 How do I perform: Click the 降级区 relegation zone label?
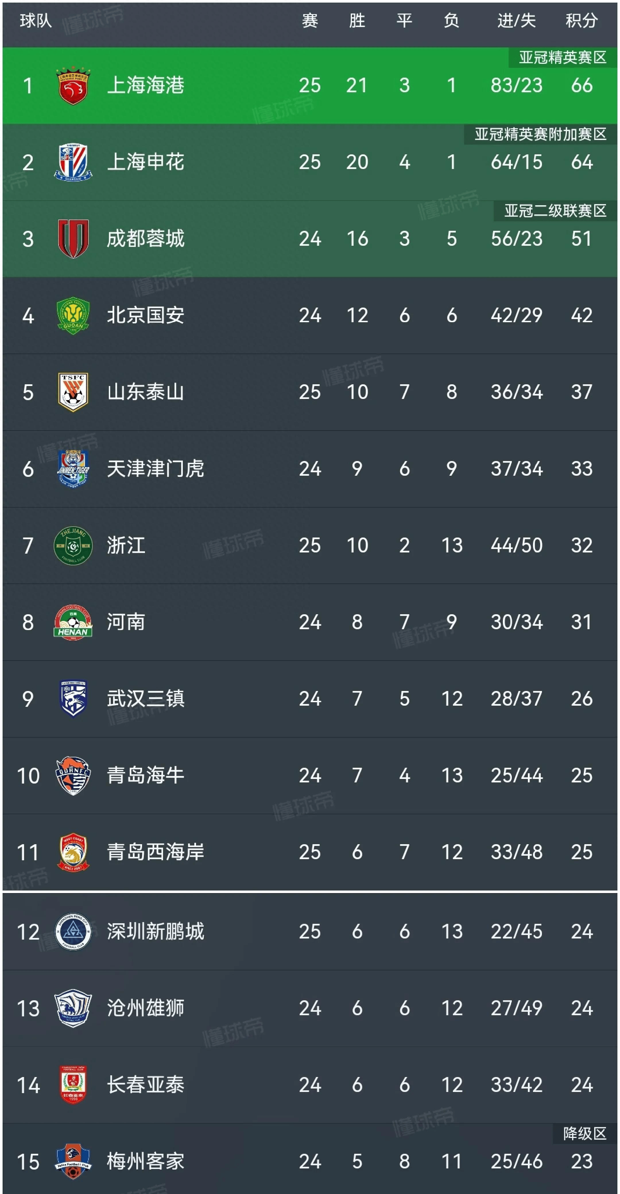[x=585, y=1133]
